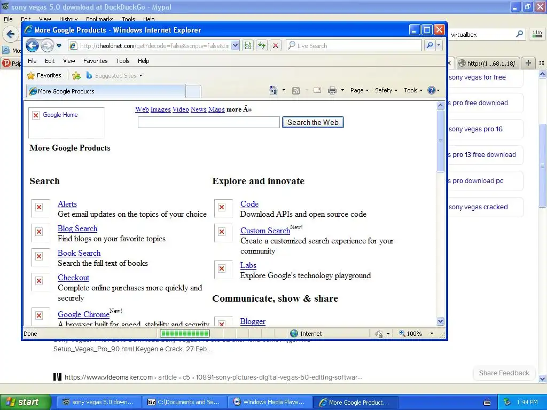Open a new IE tab
The image size is (547, 410).
tap(193, 92)
